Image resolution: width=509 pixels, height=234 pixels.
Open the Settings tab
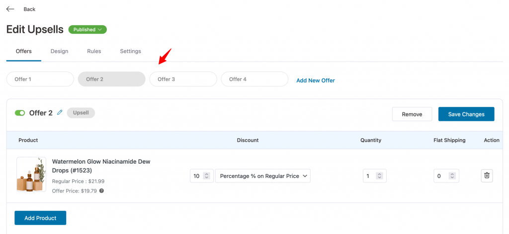(x=131, y=51)
